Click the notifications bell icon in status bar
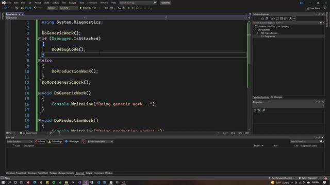The image size is (330, 185). tap(325, 178)
